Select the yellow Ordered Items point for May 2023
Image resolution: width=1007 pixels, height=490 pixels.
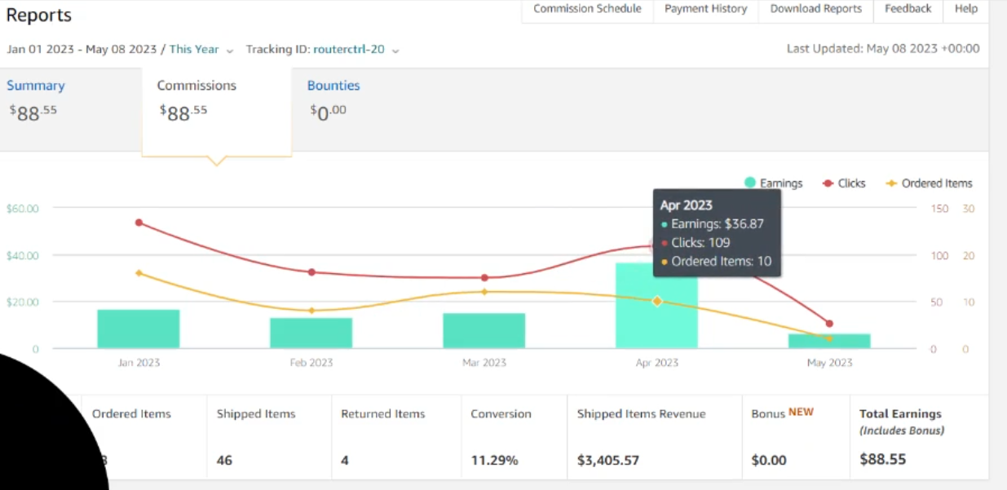[x=829, y=338]
